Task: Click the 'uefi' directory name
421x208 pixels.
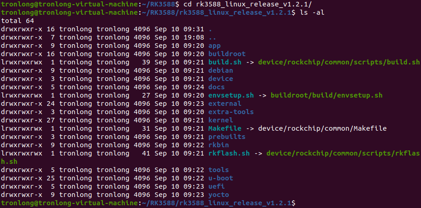Action: [216, 186]
